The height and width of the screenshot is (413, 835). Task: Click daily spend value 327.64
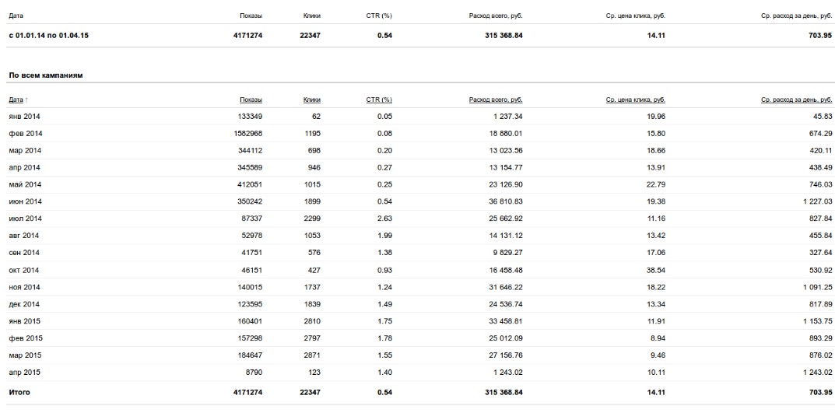pos(821,253)
